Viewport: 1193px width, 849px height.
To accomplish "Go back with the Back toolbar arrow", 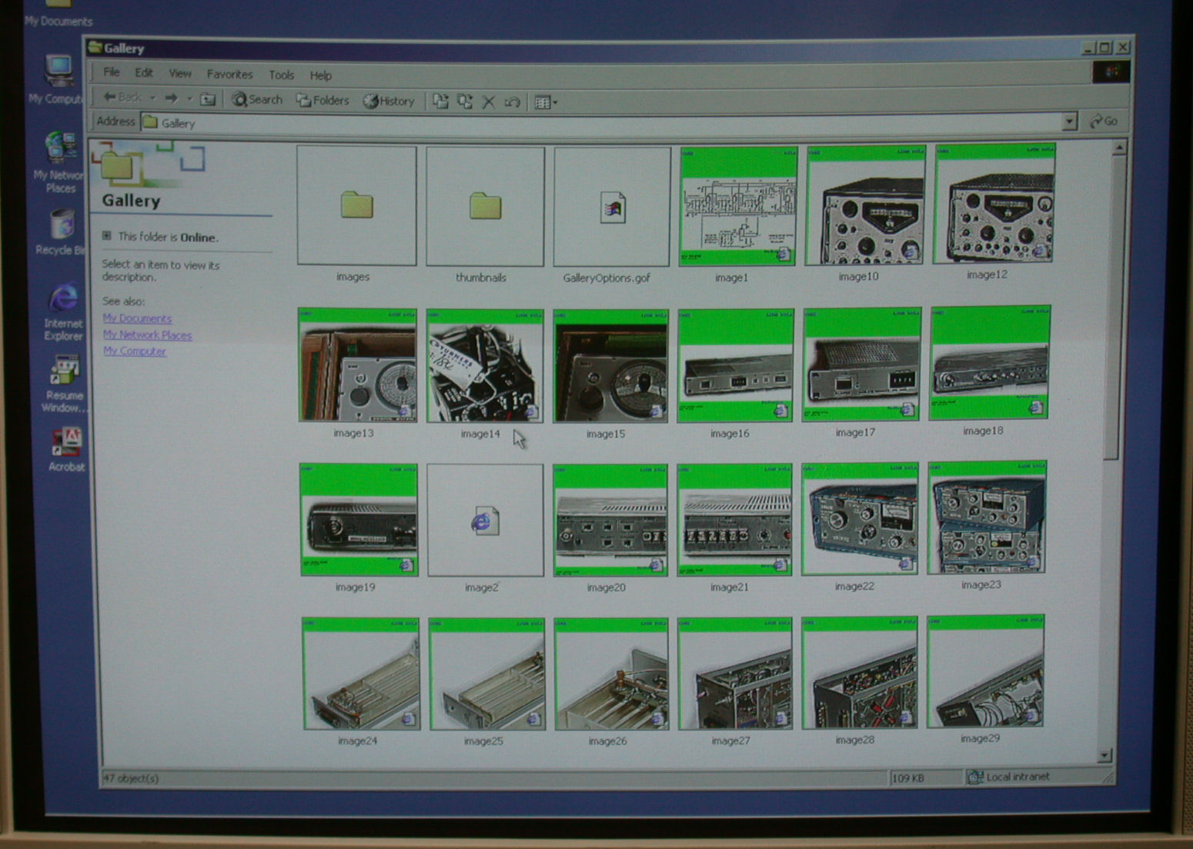I will (x=122, y=98).
